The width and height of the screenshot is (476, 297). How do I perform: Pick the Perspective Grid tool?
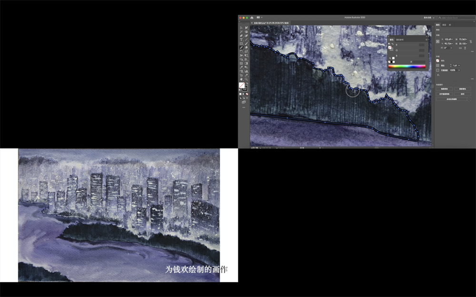246,59
